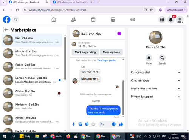Viewport: 189px width, 140px height.
Task: Bookmark this page star icon
Action: [151, 10]
